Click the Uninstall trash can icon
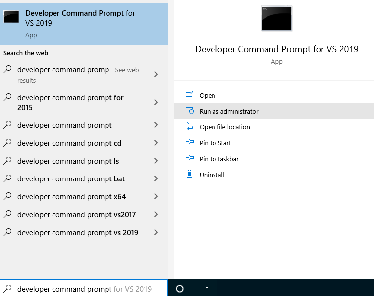 pos(189,174)
